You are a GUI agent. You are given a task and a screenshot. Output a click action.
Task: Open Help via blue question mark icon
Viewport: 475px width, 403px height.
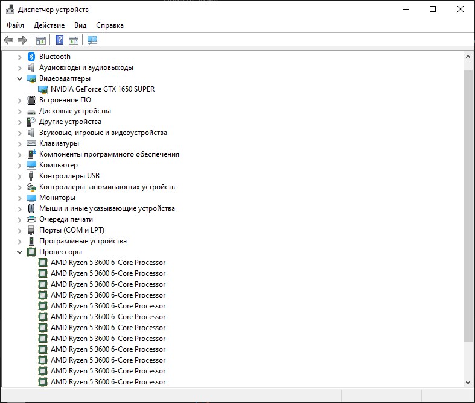[59, 40]
